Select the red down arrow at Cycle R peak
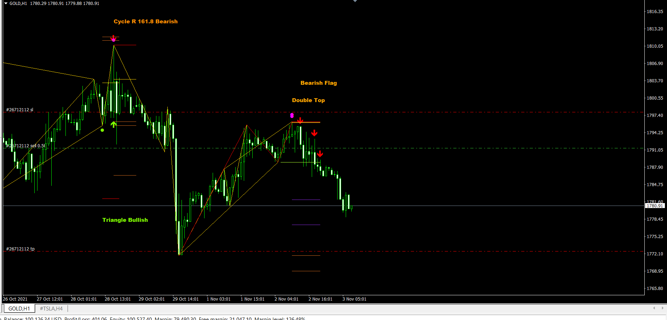Image resolution: width=667 pixels, height=320 pixels. 113,38
